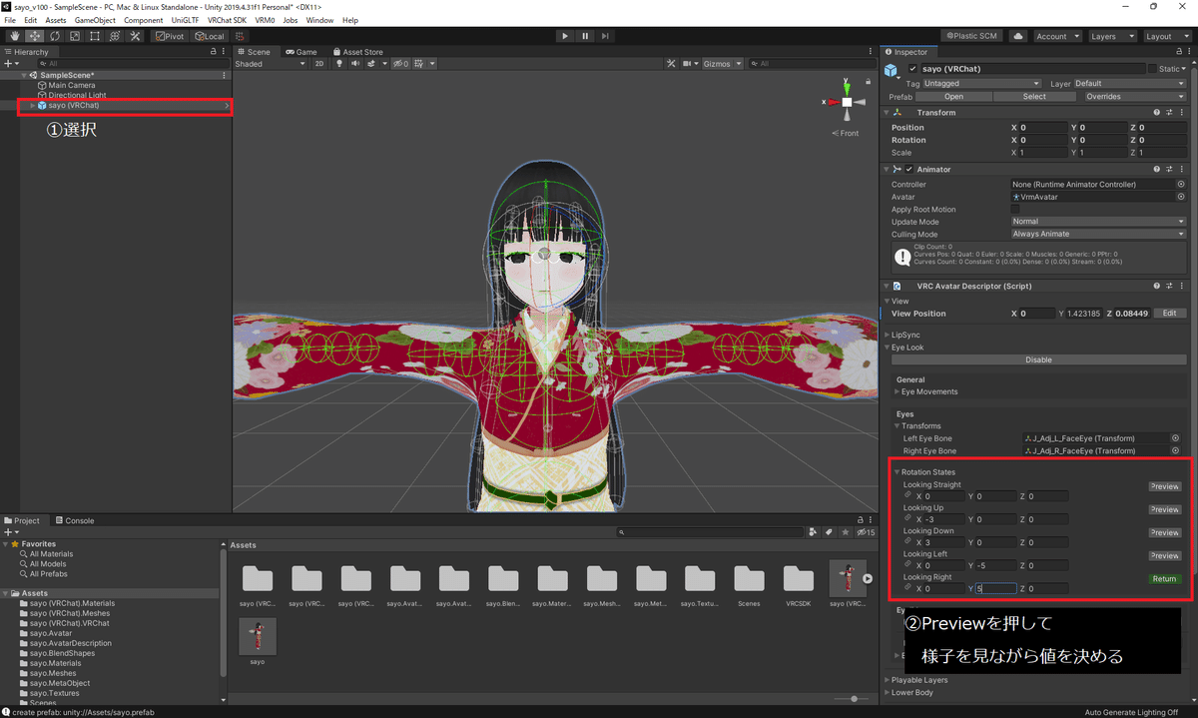The width and height of the screenshot is (1198, 718).
Task: Click Preview for Looking Up
Action: (1164, 509)
